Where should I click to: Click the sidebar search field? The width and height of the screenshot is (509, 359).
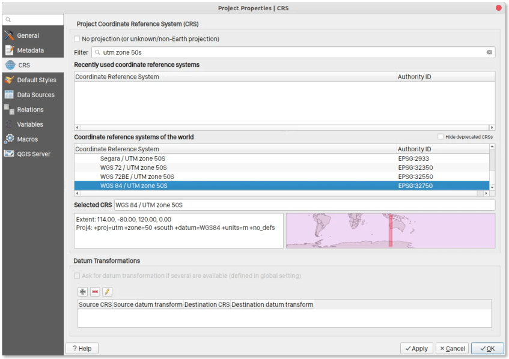pyautogui.click(x=33, y=20)
